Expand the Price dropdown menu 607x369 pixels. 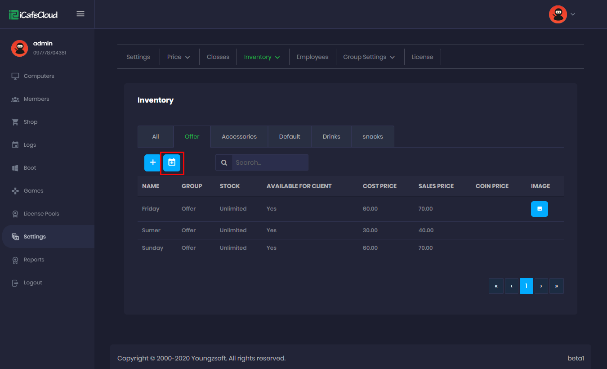[179, 57]
